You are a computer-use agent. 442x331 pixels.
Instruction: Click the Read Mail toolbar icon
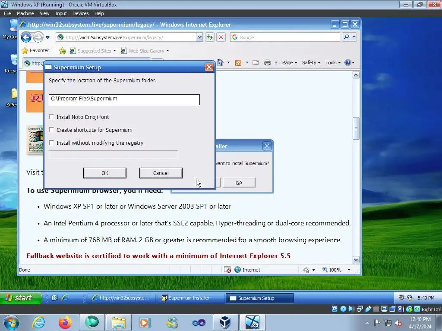point(256,62)
